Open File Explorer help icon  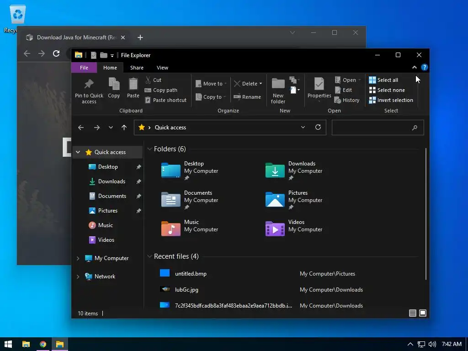click(424, 68)
